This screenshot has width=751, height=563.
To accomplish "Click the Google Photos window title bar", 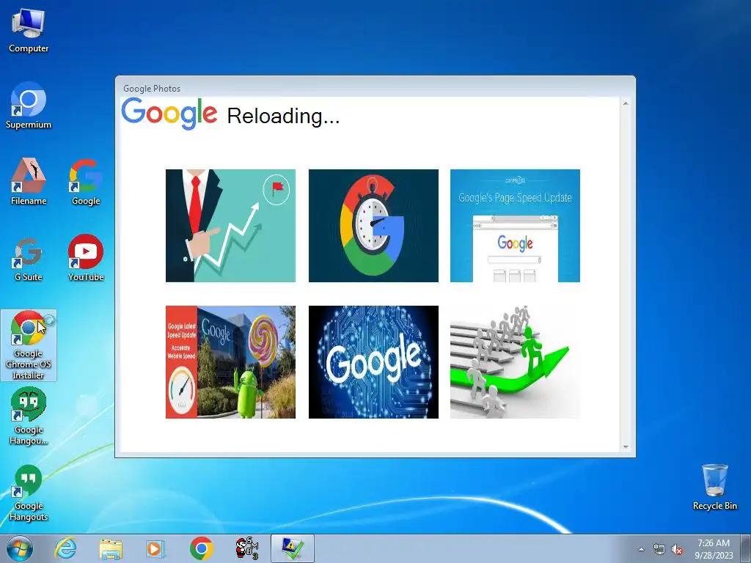I will tap(375, 88).
